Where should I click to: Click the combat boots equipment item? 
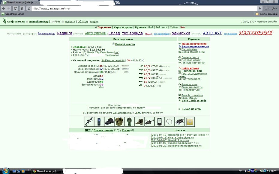coord(139,122)
